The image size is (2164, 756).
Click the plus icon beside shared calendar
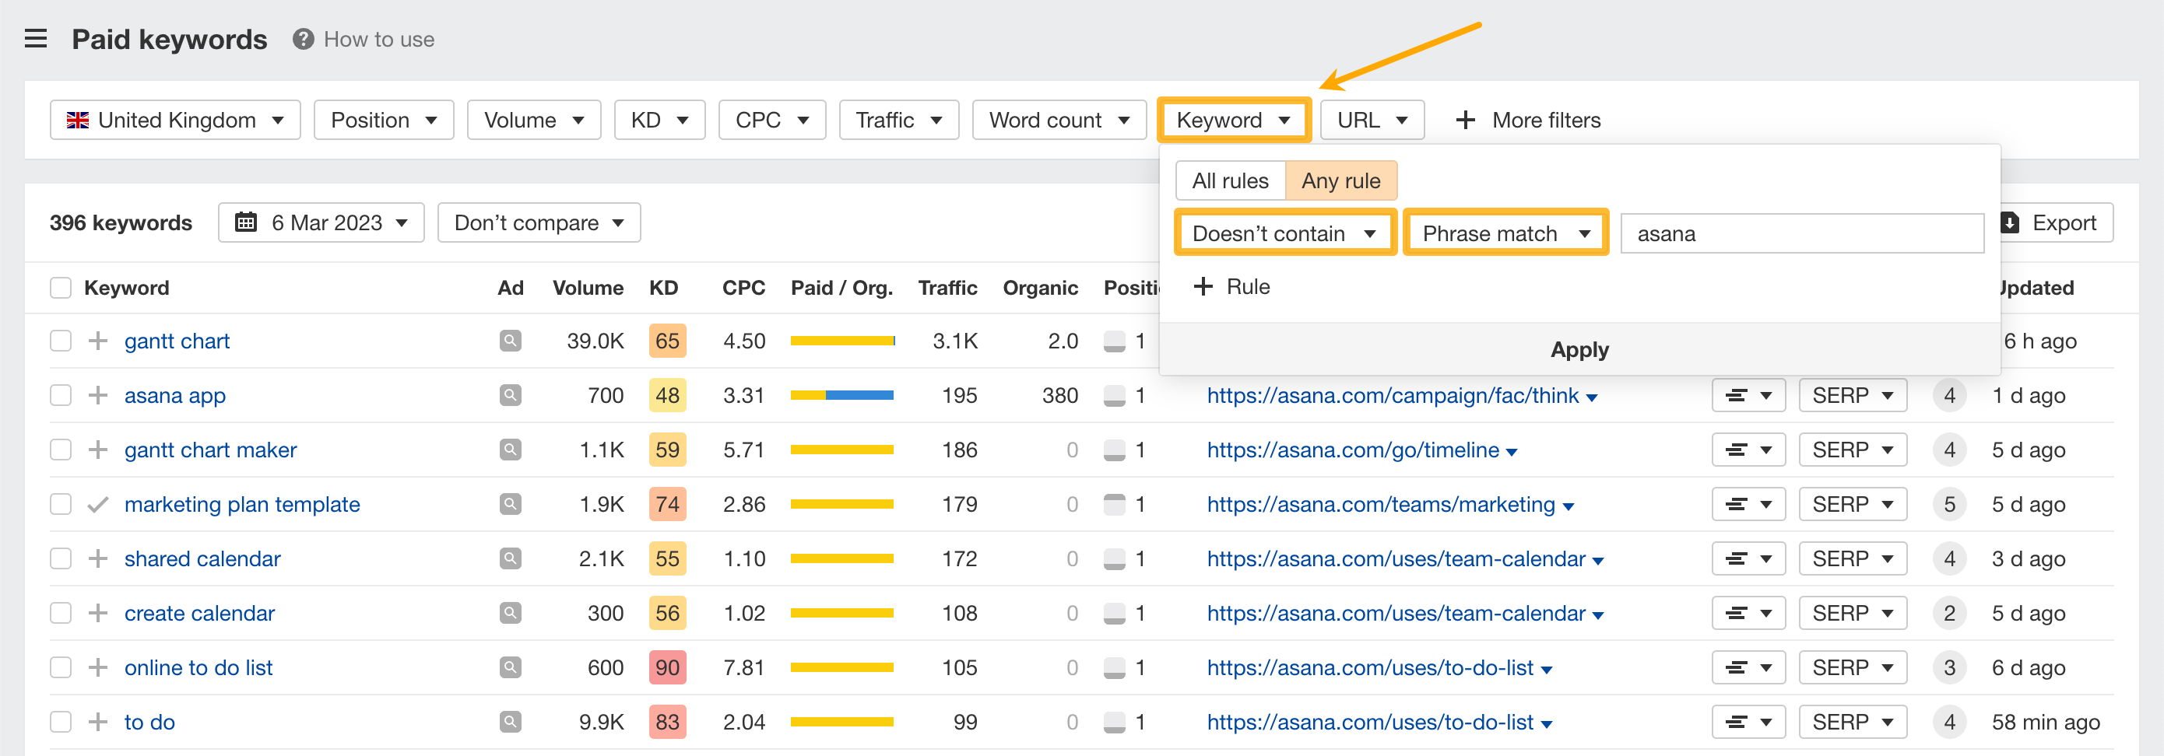(98, 558)
